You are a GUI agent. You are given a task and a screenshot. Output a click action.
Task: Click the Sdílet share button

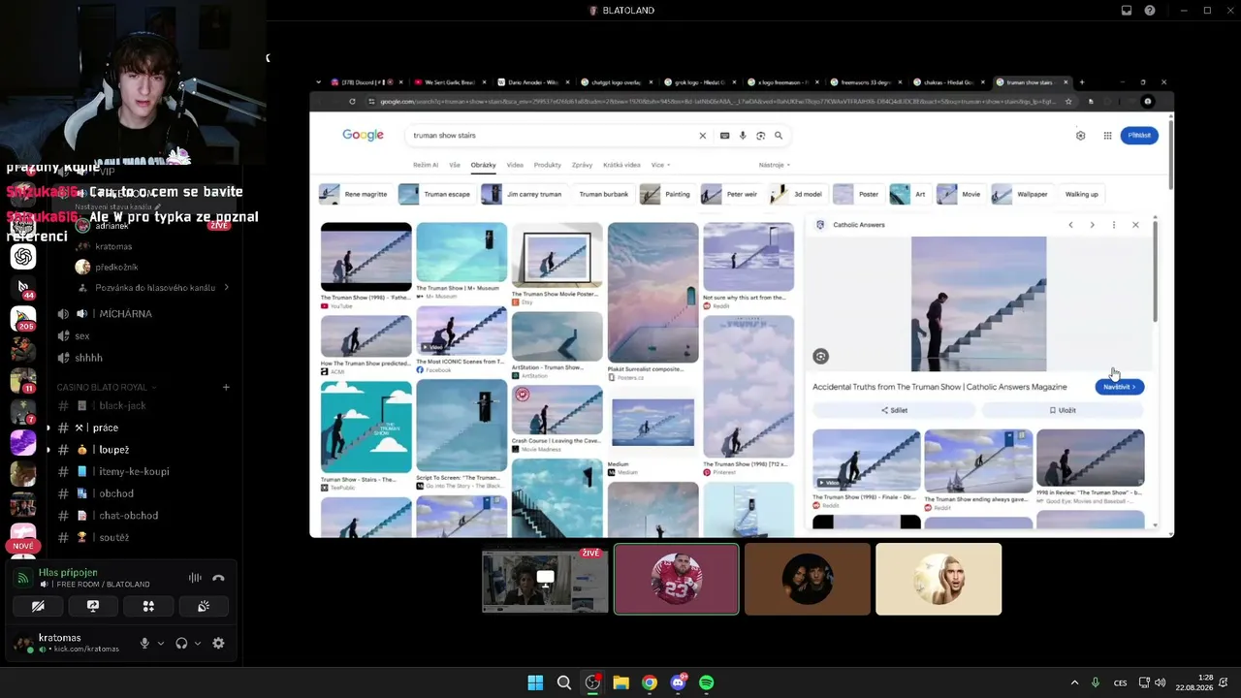pos(894,410)
